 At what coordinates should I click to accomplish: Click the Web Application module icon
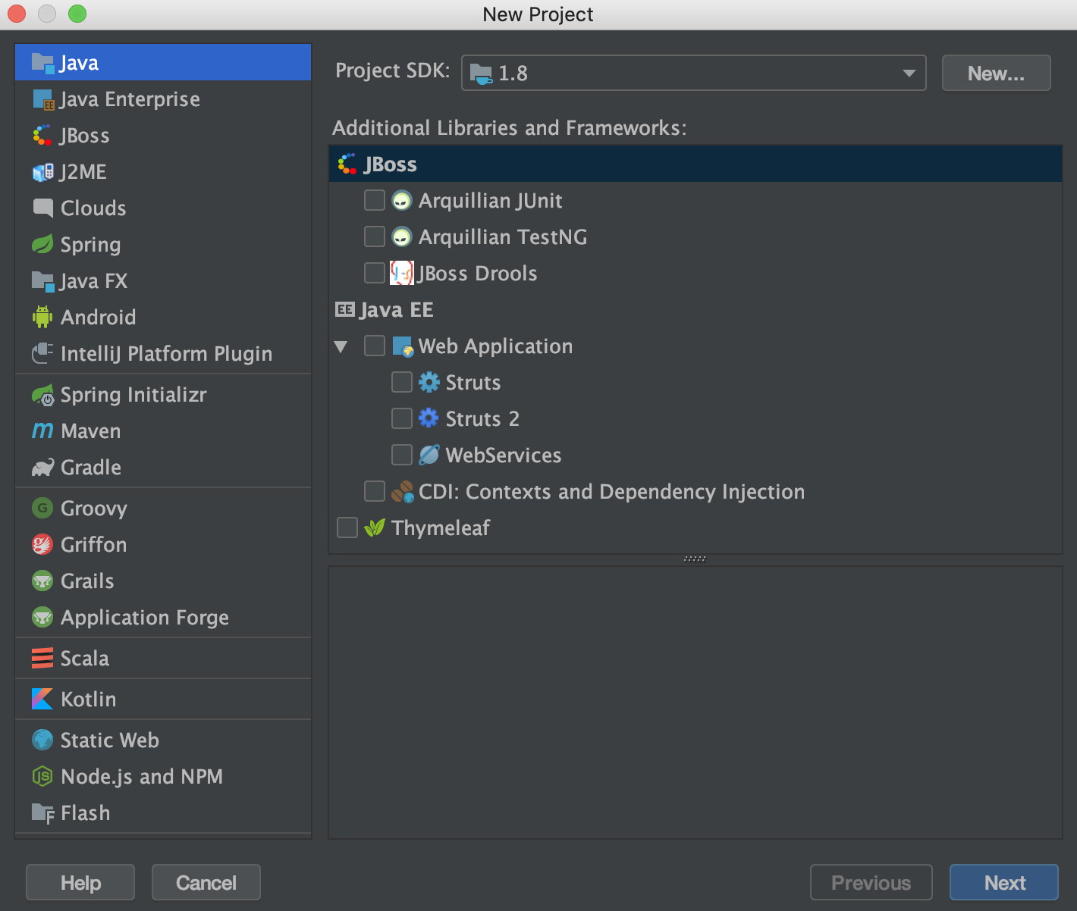point(403,346)
